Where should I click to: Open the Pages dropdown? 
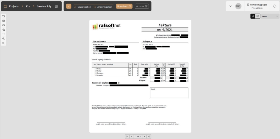coord(270,16)
